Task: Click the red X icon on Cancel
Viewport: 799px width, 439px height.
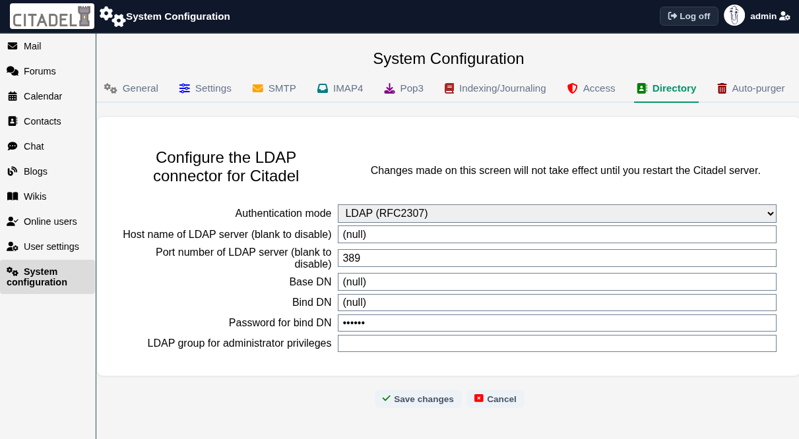Action: pos(479,398)
